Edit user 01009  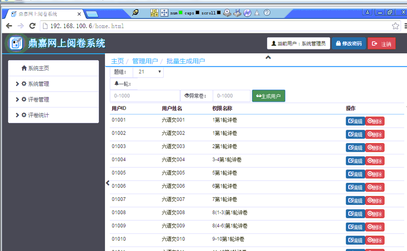pyautogui.click(x=355, y=227)
